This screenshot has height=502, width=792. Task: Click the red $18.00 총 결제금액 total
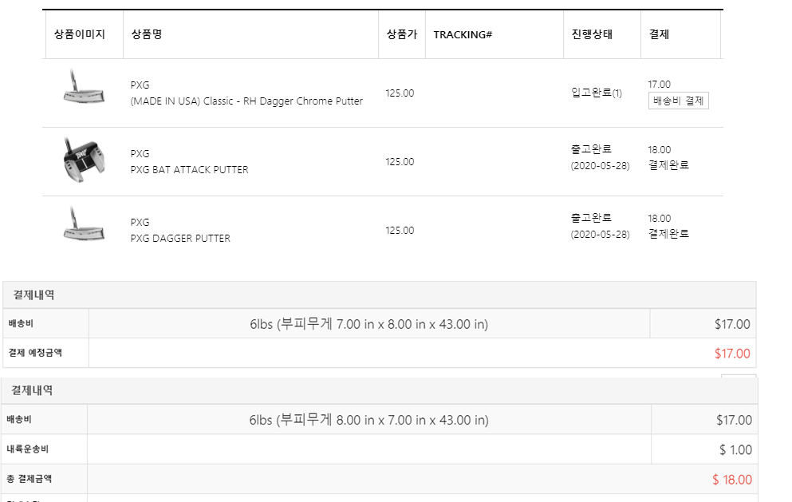(732, 480)
